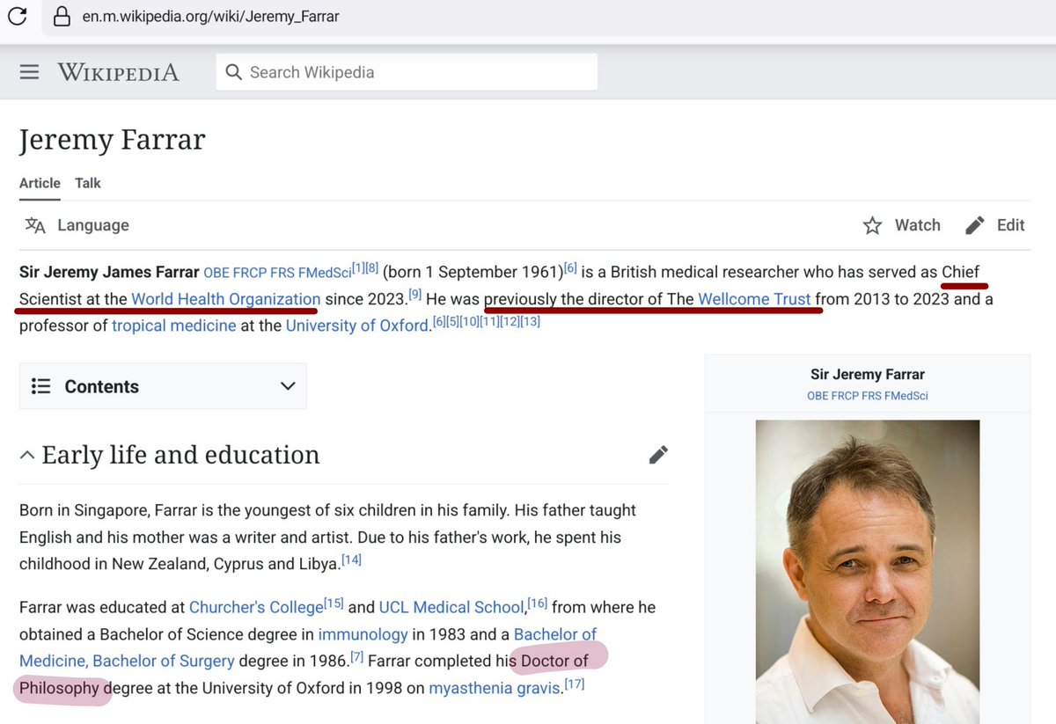Image resolution: width=1056 pixels, height=724 pixels.
Task: Open the hamburger main menu
Action: tap(29, 72)
